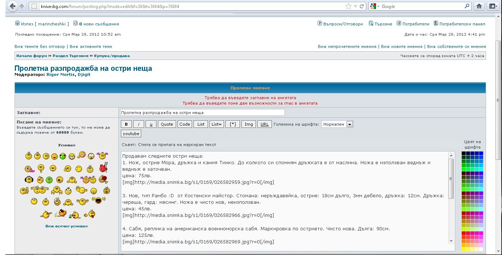The width and height of the screenshot is (502, 255).
Task: Open the bookmarks menu button
Action: click(x=493, y=6)
